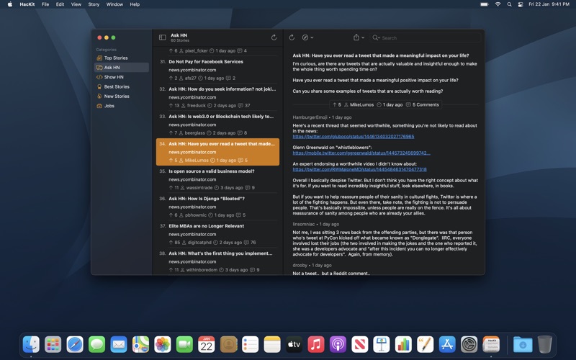Click the Wi-Fi status icon

[498, 4]
